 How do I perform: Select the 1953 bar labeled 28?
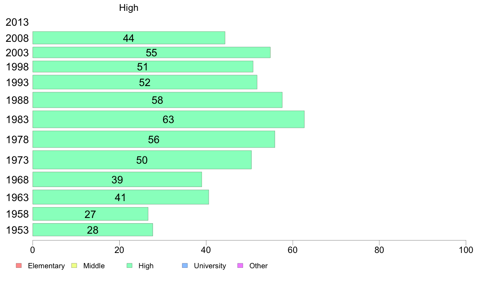point(92,230)
